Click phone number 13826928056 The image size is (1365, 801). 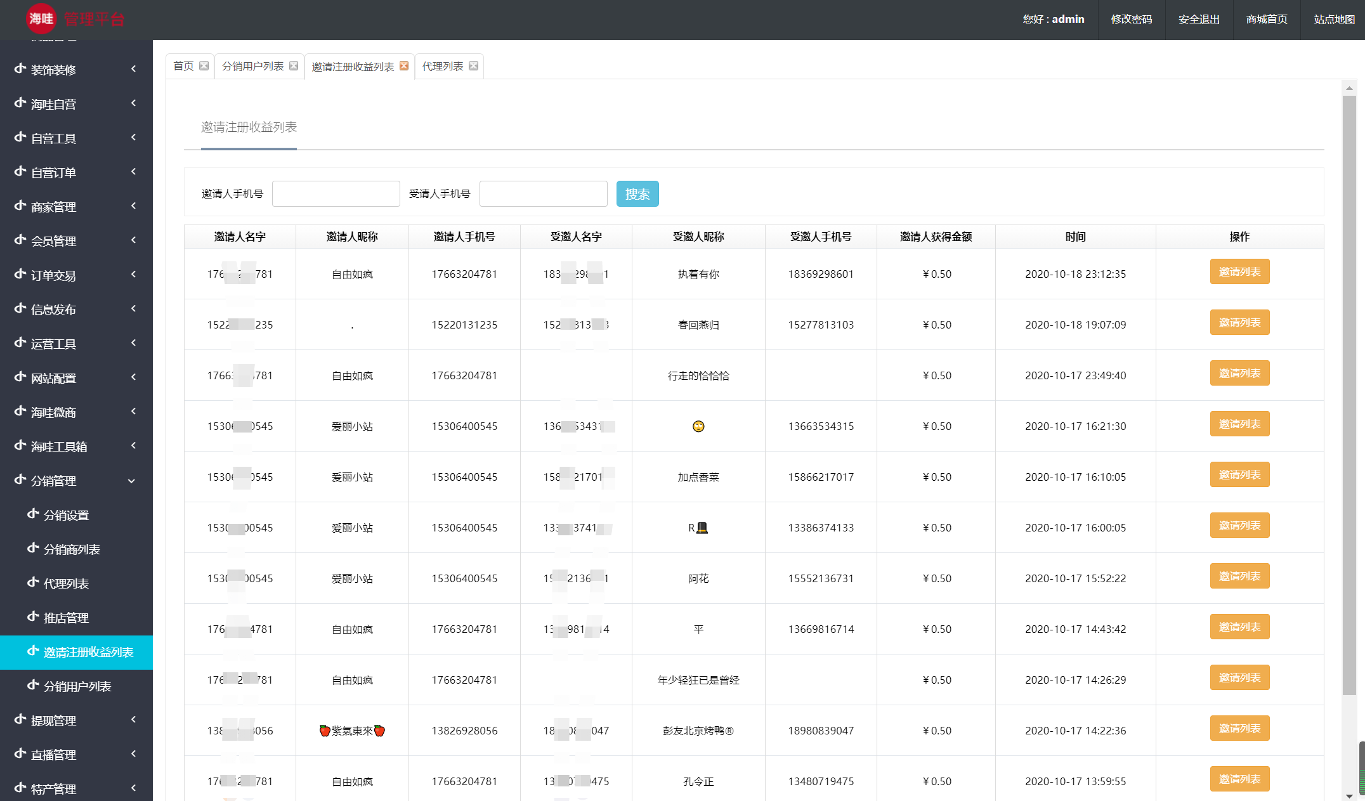[x=464, y=731]
